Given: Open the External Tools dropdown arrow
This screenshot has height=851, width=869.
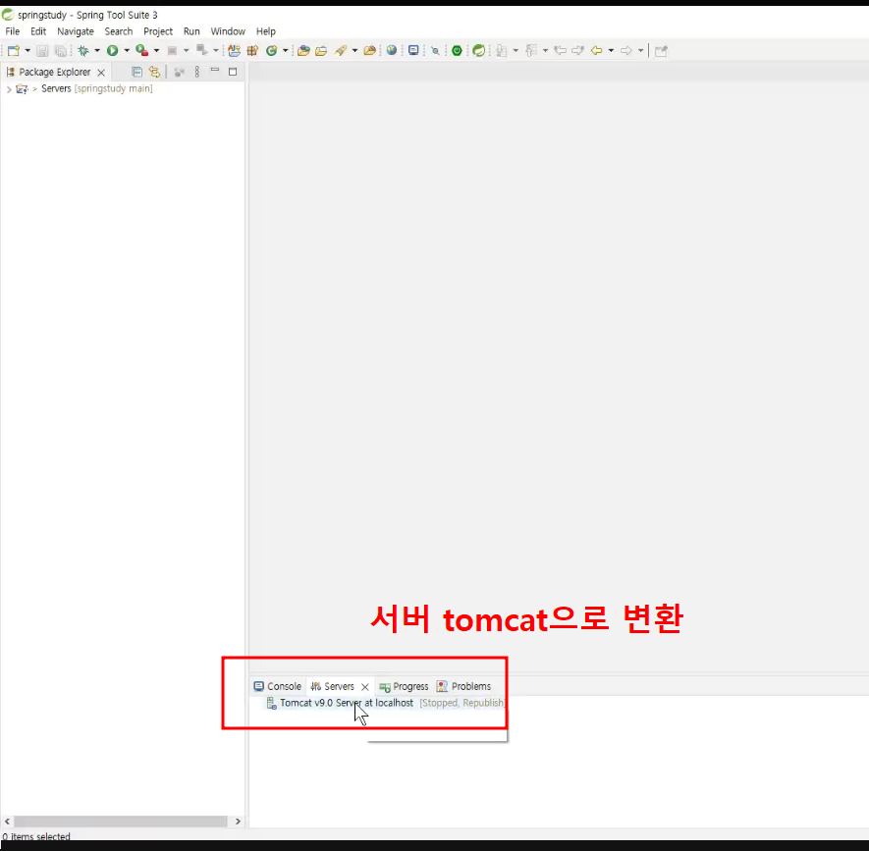Looking at the screenshot, I should tap(156, 51).
